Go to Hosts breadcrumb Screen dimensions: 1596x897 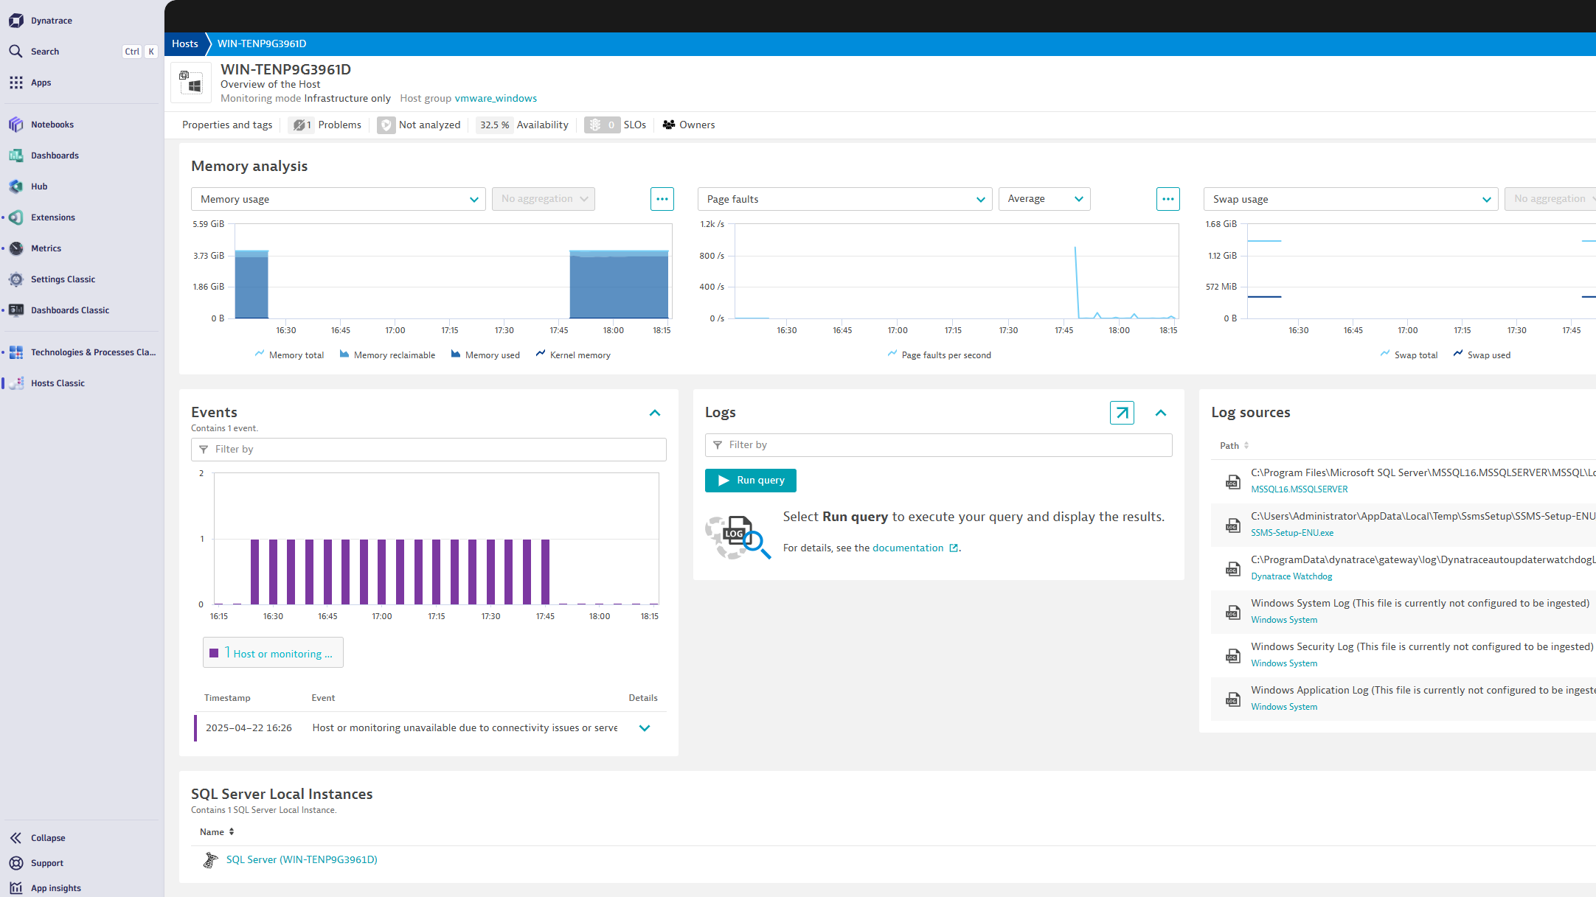pos(185,43)
